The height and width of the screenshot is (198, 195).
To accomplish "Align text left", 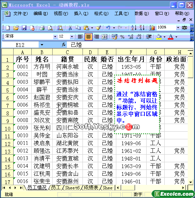I will point(80,37).
